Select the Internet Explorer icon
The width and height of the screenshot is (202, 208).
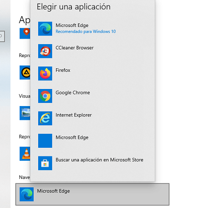(45, 118)
